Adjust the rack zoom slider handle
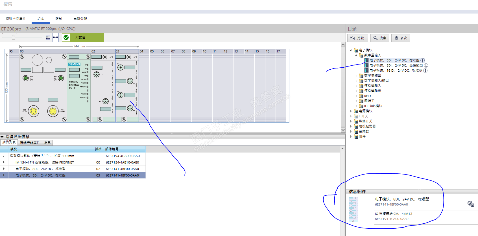 pyautogui.click(x=13, y=37)
